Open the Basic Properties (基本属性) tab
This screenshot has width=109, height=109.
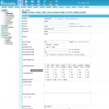click(x=24, y=12)
